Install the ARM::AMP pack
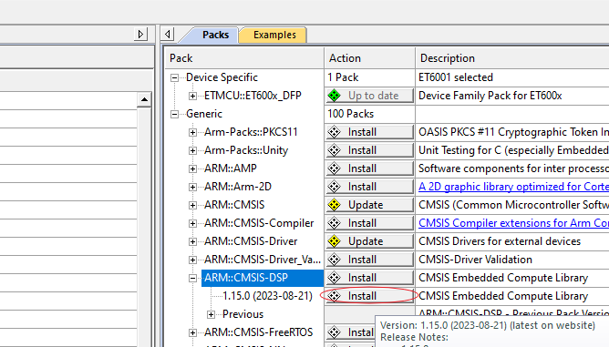 370,168
